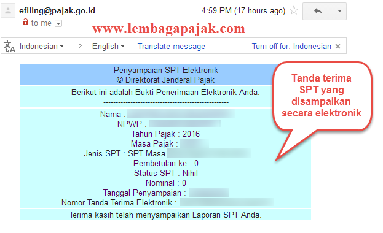Screen dimensions: 383x233
Task: Click the '4:59 PM (17 hours ago)' timestamp
Action: [243, 10]
